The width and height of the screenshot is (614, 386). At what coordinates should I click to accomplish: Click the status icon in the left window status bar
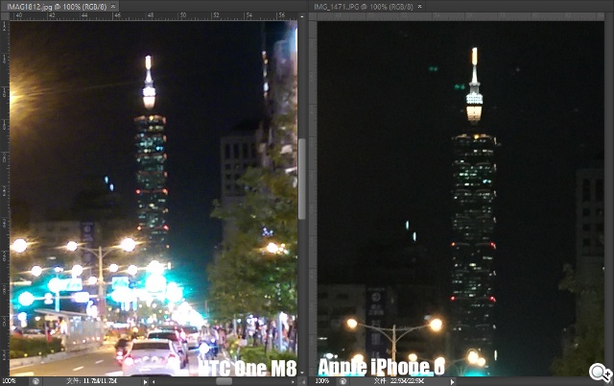click(35, 381)
